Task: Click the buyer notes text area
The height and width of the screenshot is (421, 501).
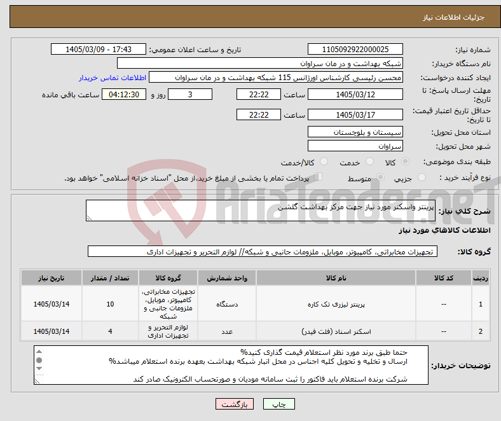Action: [x=231, y=365]
